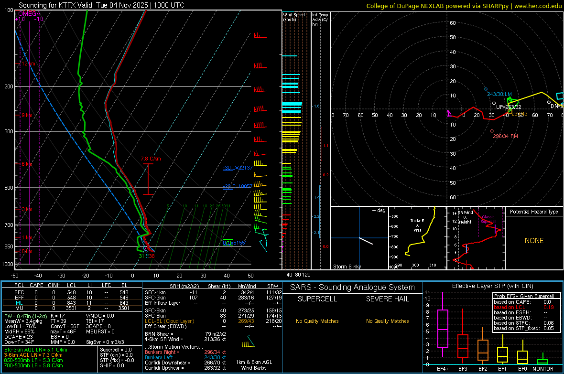Click the OMEGA label on the skew-T
The height and width of the screenshot is (374, 564).
coord(29,14)
